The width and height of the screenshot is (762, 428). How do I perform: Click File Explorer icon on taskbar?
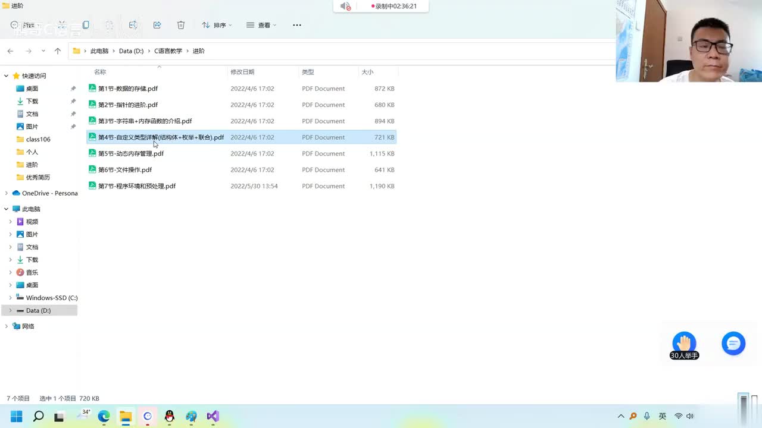coord(126,416)
